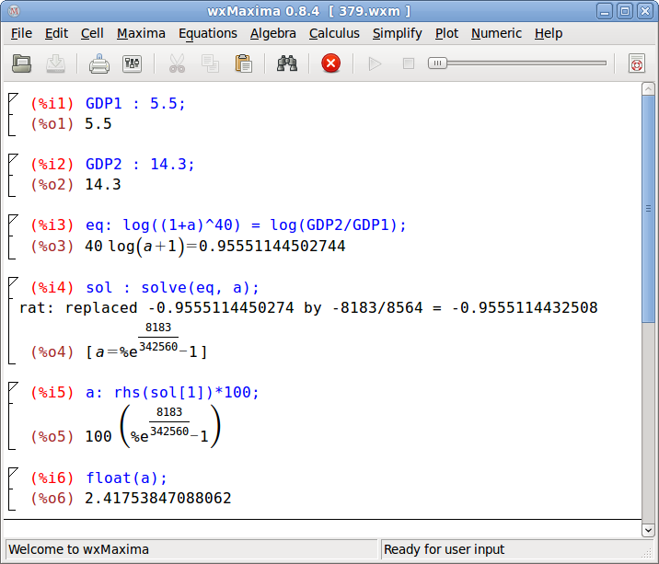Viewport: 659px width, 564px height.
Task: Select the %o5 expression output
Action: click(x=153, y=426)
